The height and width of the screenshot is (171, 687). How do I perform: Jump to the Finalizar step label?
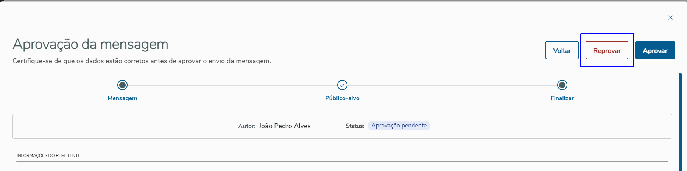pos(562,98)
